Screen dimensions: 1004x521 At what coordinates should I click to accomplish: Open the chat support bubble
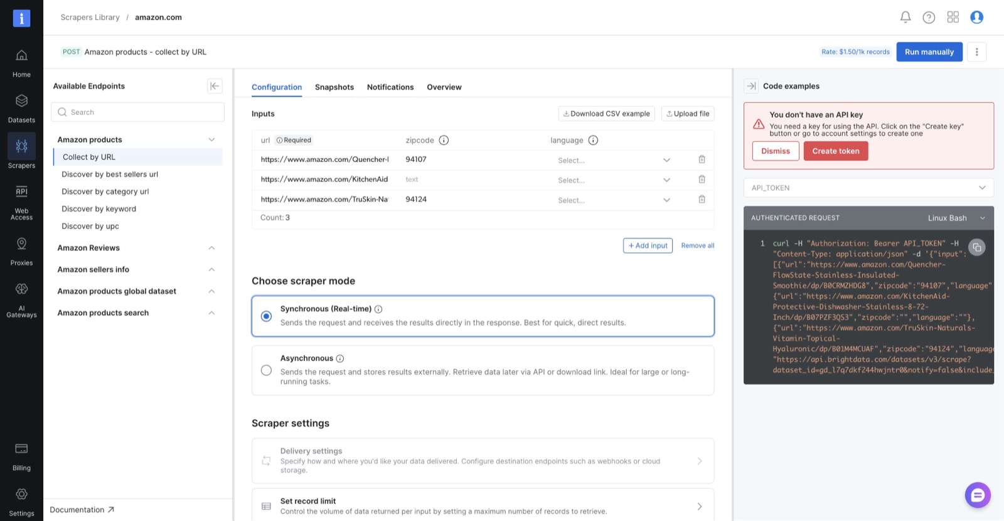977,495
